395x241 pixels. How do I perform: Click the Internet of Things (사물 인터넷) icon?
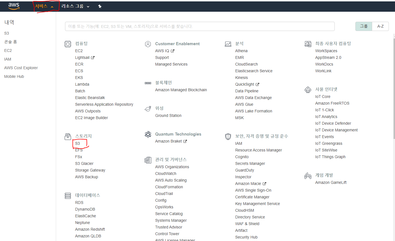(x=308, y=90)
